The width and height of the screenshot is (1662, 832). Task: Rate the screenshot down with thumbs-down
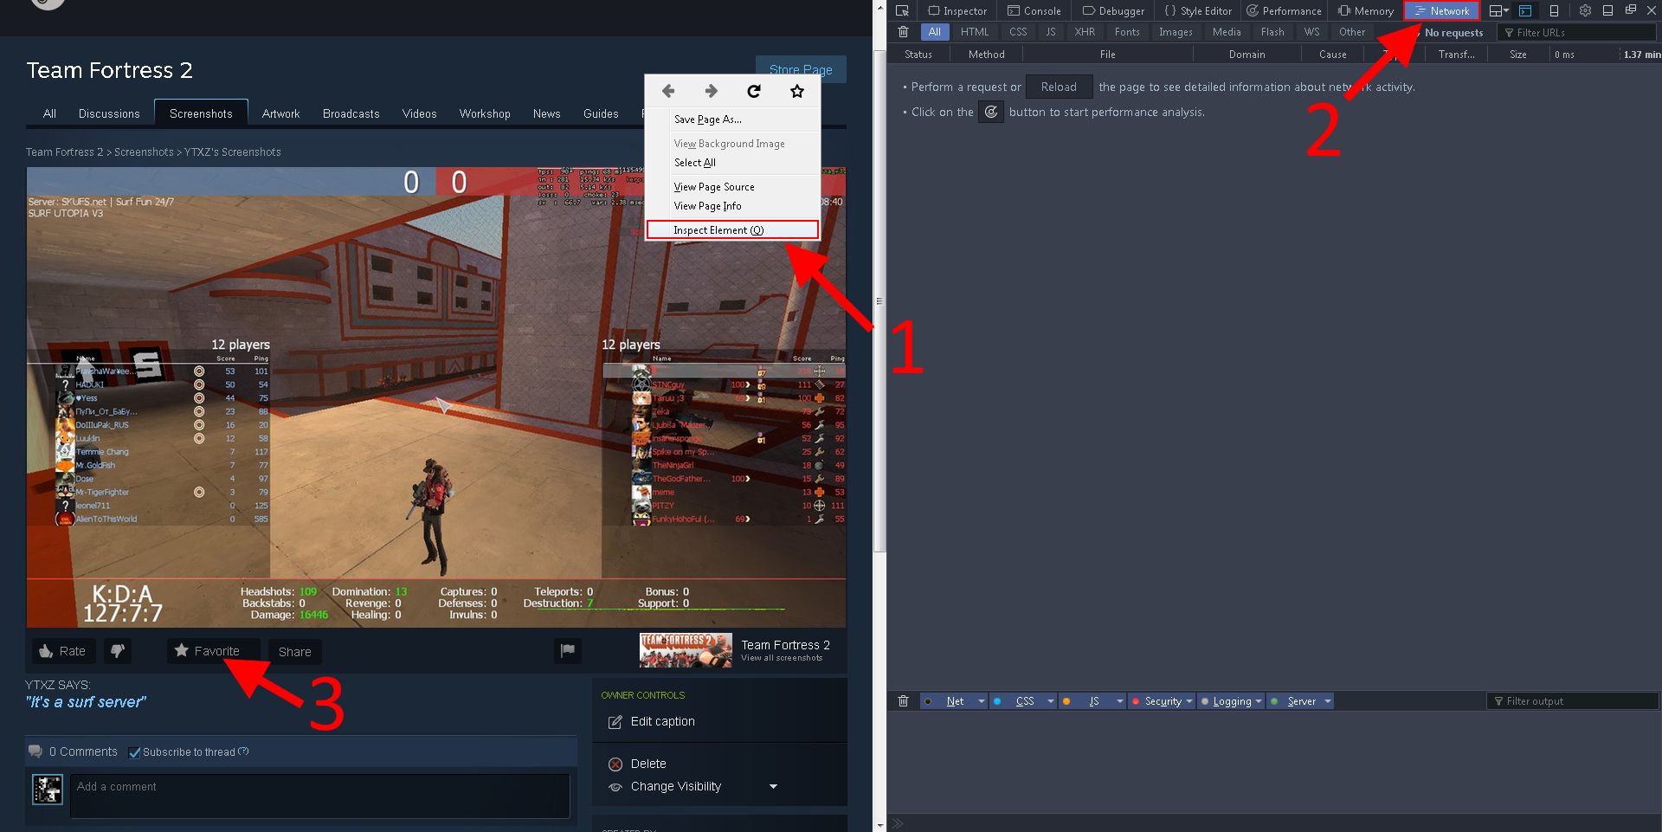(x=118, y=651)
